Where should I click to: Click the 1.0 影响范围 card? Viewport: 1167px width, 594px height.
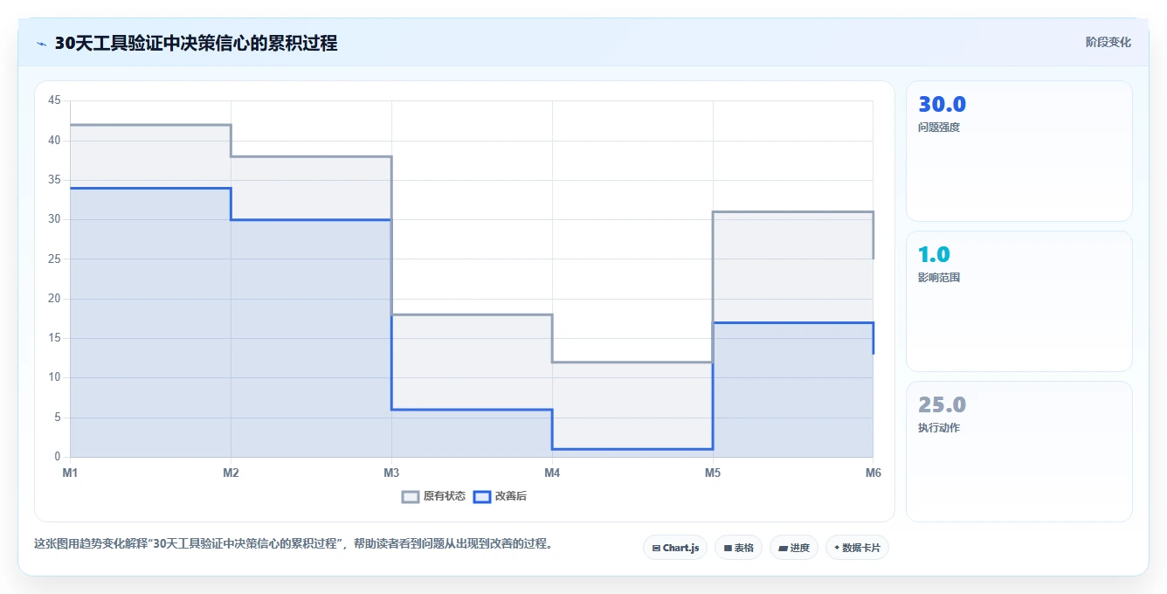point(1019,301)
